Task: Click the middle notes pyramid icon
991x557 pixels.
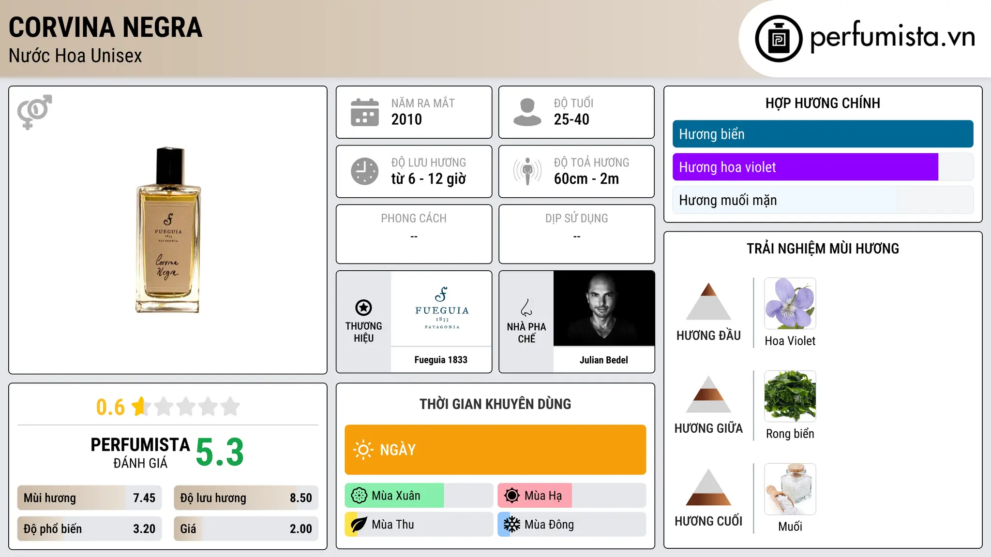Action: [x=708, y=394]
